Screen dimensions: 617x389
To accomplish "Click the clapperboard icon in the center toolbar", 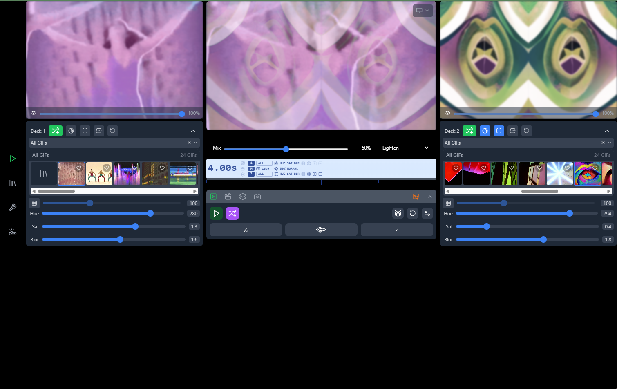I will (x=228, y=197).
